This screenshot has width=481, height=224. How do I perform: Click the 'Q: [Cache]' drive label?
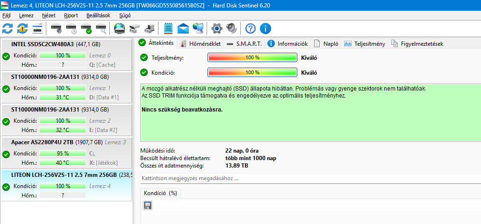pyautogui.click(x=102, y=65)
